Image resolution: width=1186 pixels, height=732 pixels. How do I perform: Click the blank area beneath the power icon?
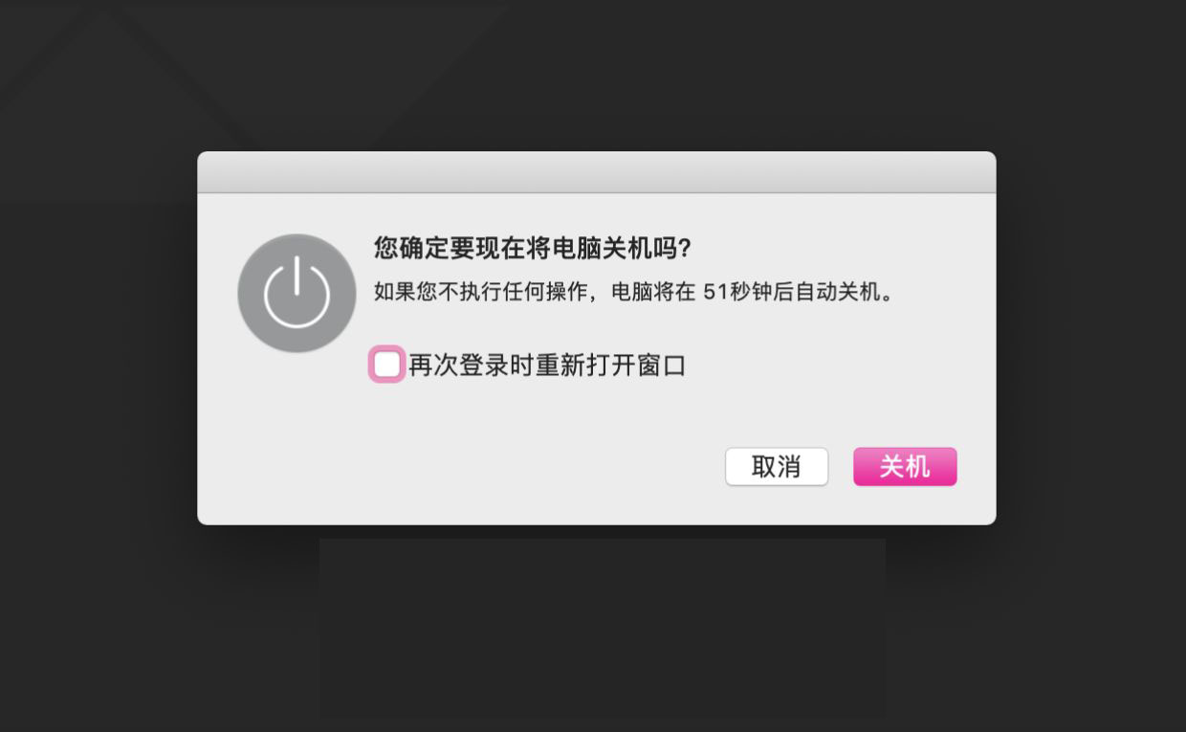tap(296, 431)
